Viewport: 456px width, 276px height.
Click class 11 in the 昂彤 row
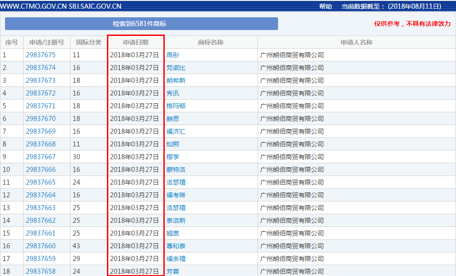(76, 55)
